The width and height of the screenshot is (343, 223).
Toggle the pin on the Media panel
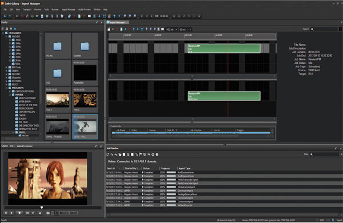pyautogui.click(x=97, y=22)
